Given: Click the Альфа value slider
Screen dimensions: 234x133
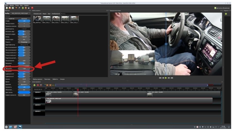Looking at the screenshot, I should point(24,21).
